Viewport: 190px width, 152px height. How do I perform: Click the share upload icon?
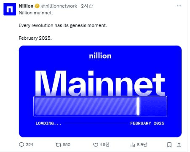click(x=179, y=145)
